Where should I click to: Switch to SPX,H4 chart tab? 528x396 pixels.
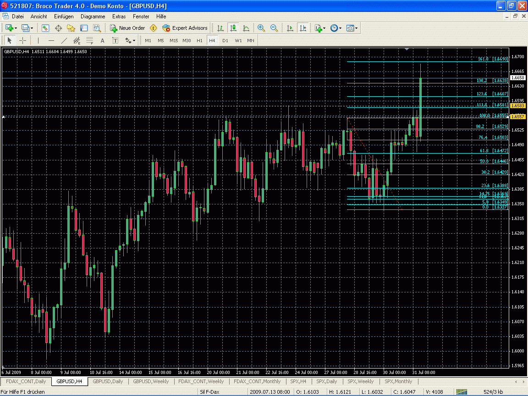[x=298, y=381]
